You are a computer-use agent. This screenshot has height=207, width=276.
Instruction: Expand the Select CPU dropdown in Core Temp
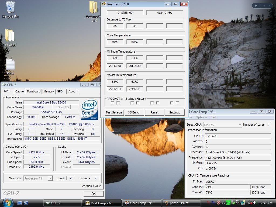(223, 125)
